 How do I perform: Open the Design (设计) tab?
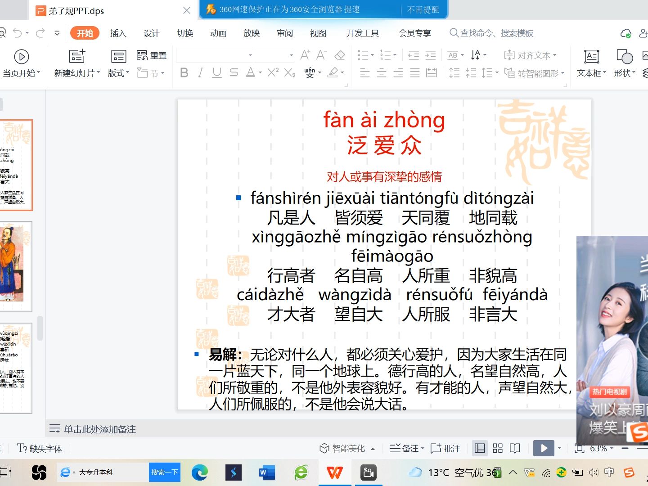(151, 33)
